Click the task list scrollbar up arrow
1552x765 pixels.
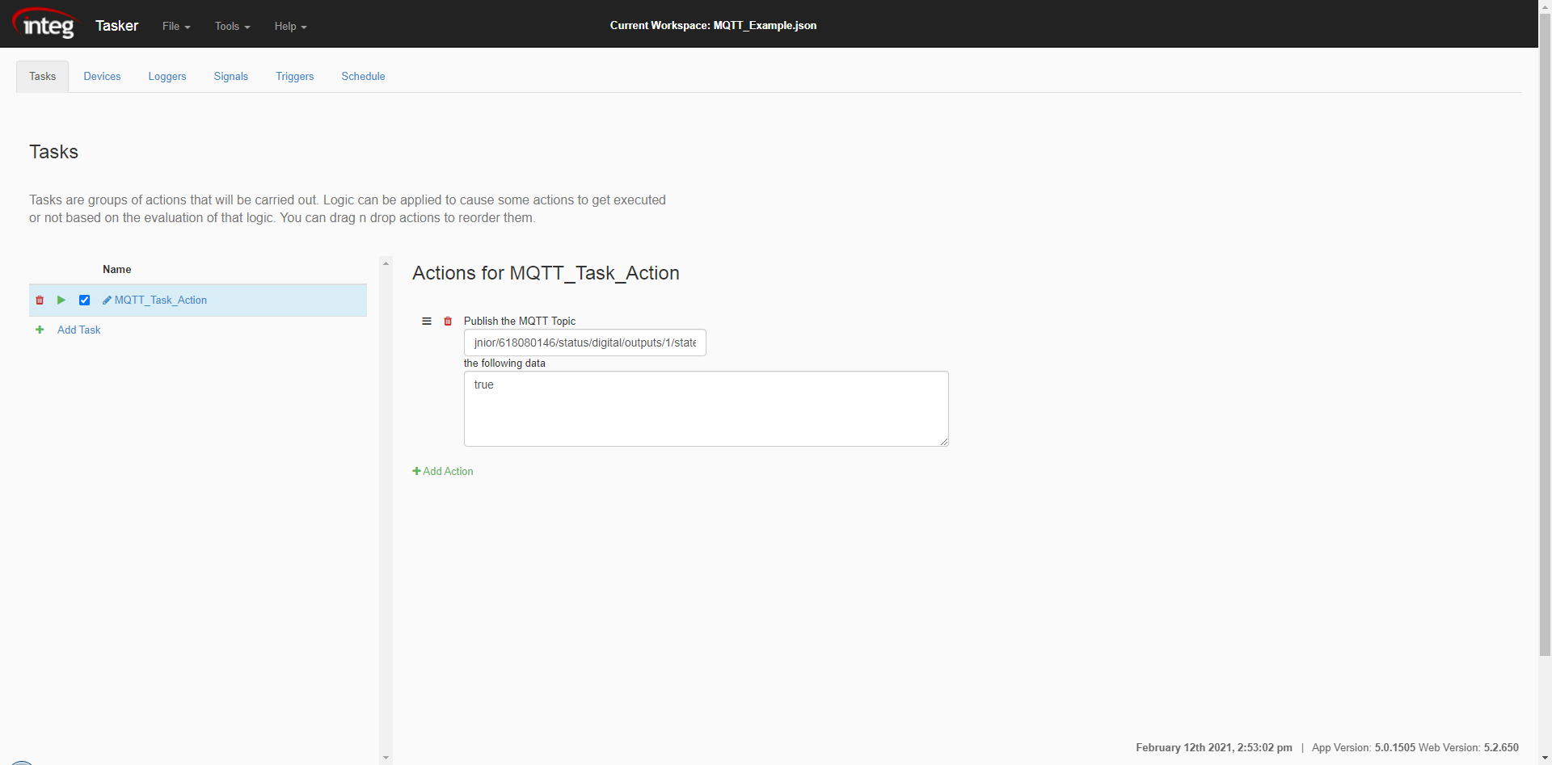(x=386, y=263)
